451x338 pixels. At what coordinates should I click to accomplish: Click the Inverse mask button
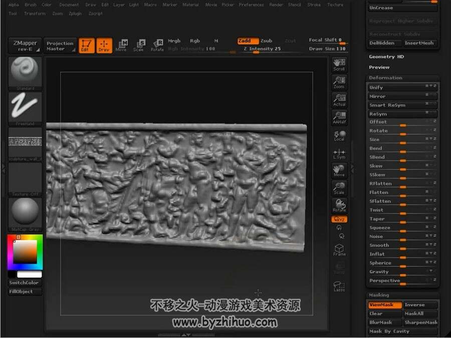420,304
